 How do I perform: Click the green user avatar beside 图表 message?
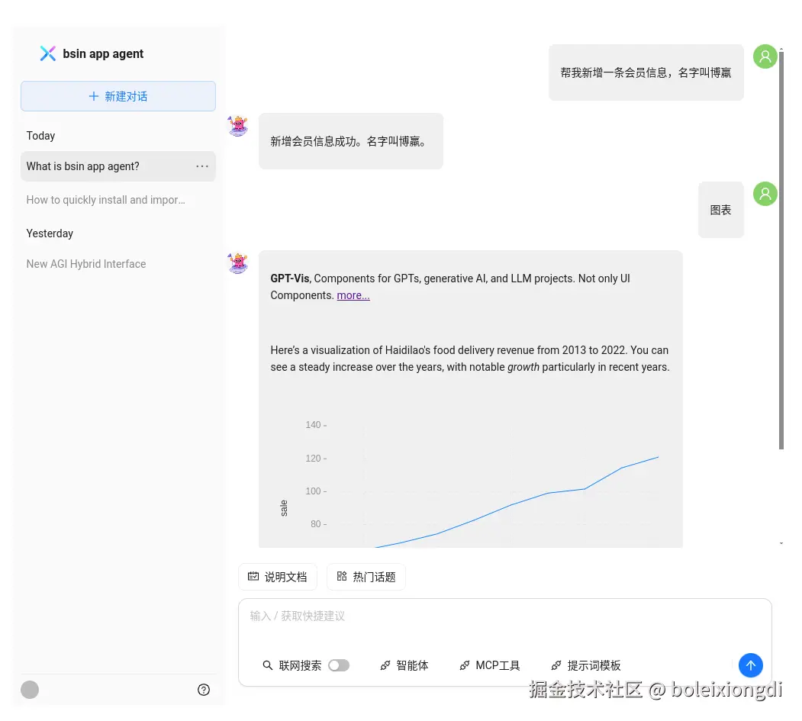pos(765,194)
